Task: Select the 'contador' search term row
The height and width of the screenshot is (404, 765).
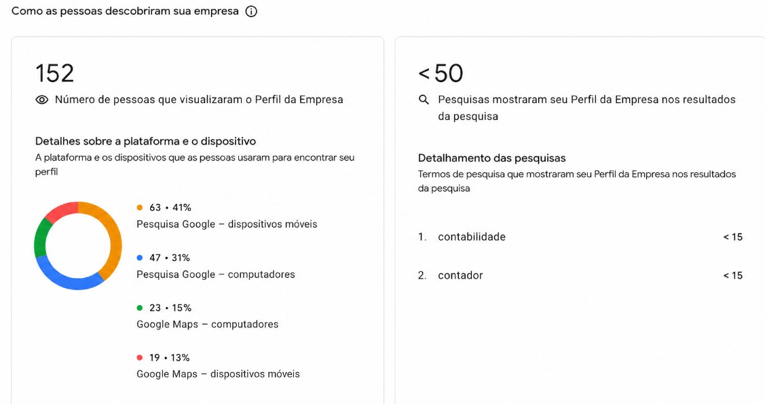Action: pos(580,275)
